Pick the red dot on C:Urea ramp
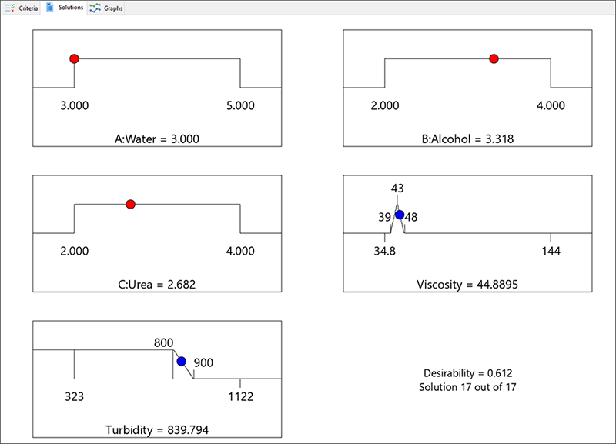This screenshot has width=616, height=444. click(x=130, y=204)
